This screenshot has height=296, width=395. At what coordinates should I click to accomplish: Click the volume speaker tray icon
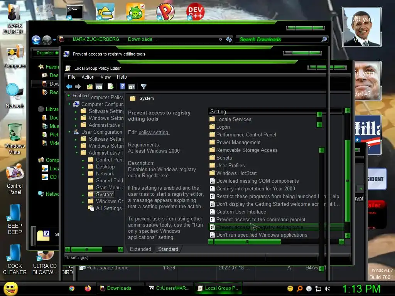327,289
